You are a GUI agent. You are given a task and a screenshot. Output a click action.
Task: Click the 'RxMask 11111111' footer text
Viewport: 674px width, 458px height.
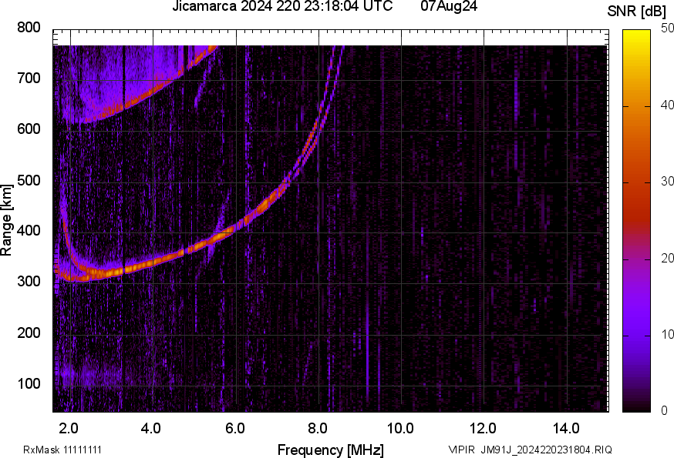click(x=62, y=450)
